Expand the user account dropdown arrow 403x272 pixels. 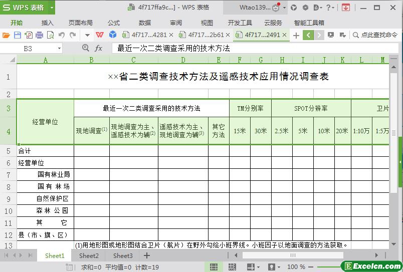284,8
